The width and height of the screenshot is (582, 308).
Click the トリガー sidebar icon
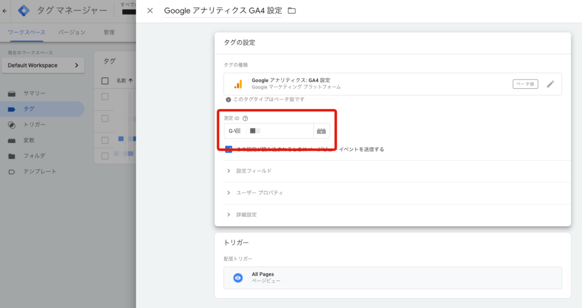pos(12,125)
